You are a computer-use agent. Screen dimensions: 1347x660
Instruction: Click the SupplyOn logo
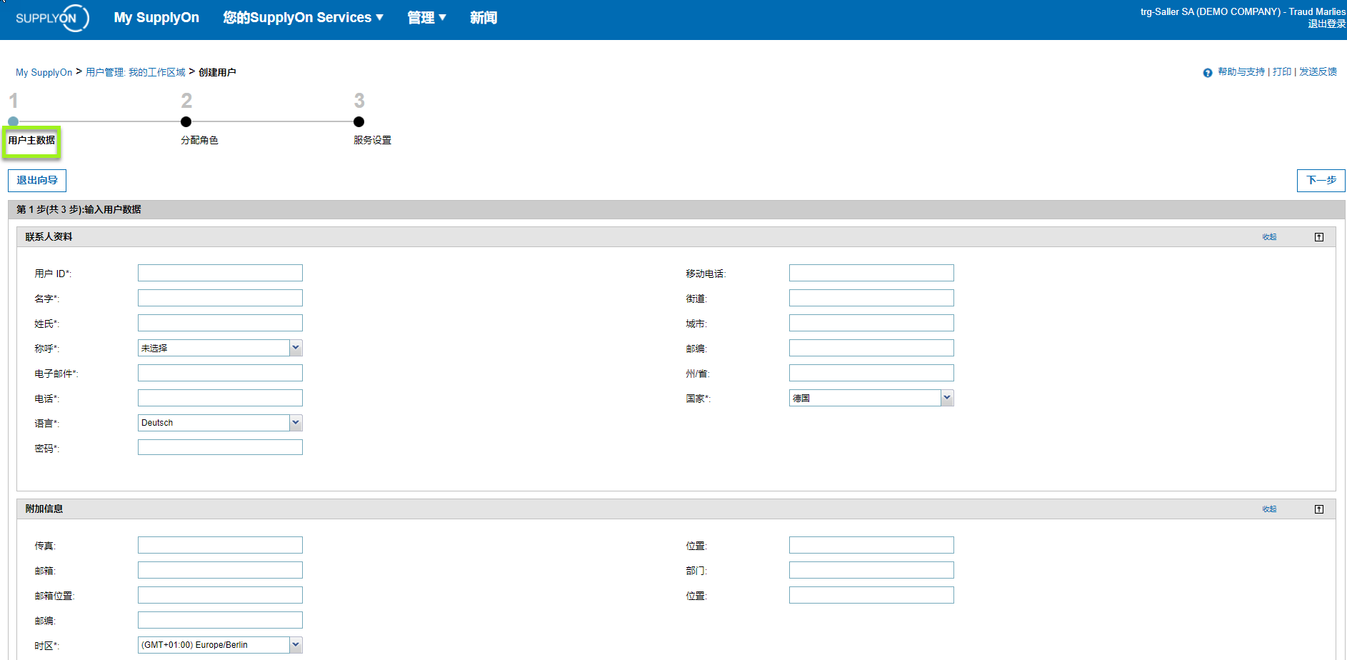point(52,18)
